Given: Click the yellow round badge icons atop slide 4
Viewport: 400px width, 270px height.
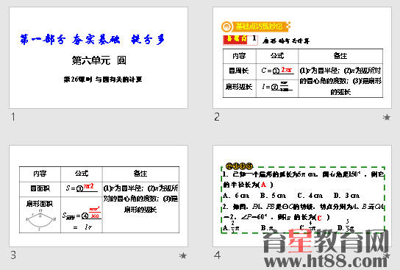Looking at the screenshot, I should [x=239, y=166].
